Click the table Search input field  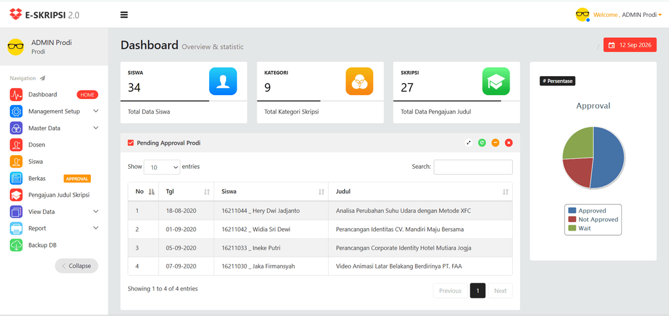click(x=473, y=167)
